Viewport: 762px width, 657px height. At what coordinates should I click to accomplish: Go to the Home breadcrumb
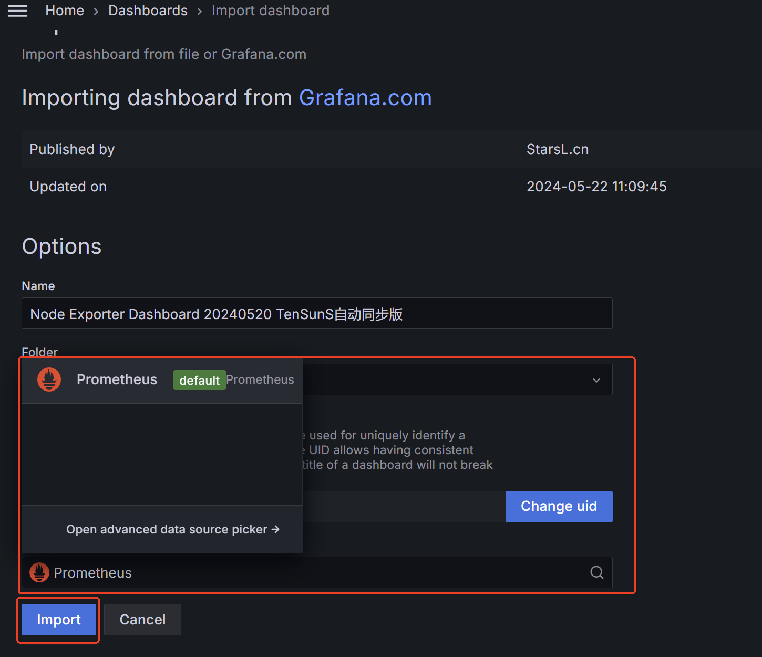pyautogui.click(x=65, y=11)
